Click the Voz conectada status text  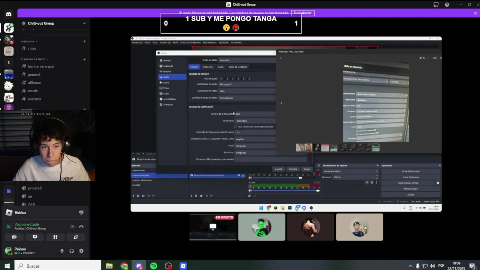[27, 224]
